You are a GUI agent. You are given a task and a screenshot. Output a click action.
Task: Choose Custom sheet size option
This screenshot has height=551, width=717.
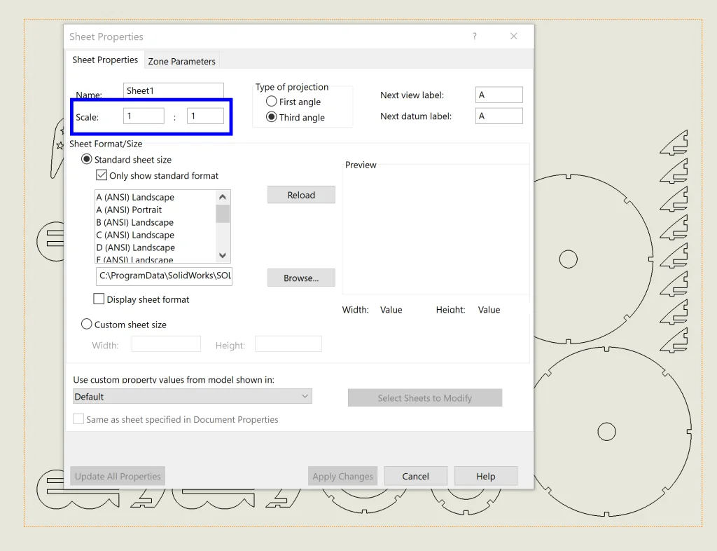point(87,325)
